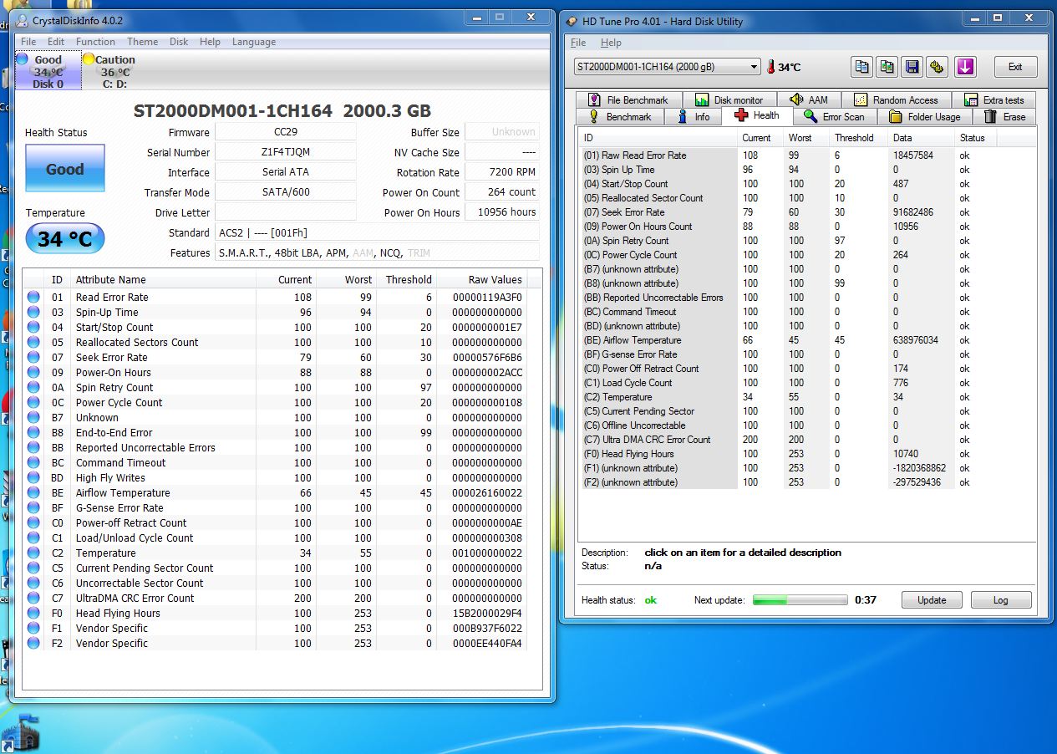The image size is (1057, 754).
Task: Expand the ST2000DM001 drive selection dropdown
Action: click(x=753, y=67)
